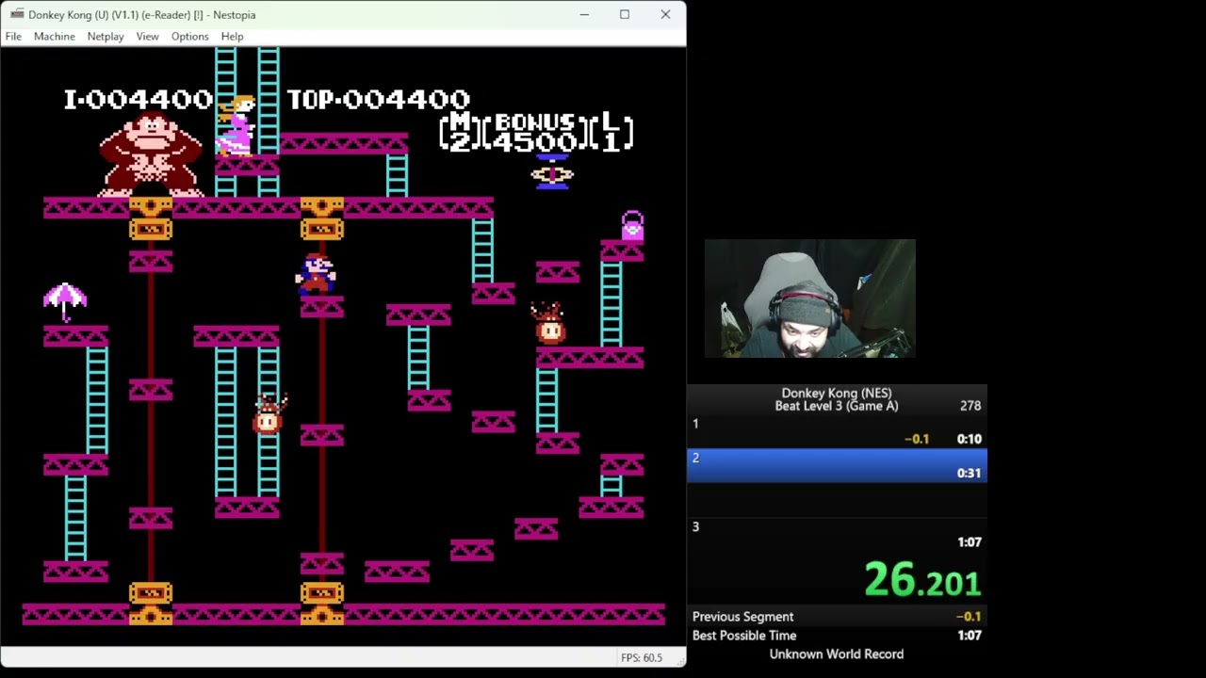Click the pink umbrella item
This screenshot has width=1206, height=678.
65,301
